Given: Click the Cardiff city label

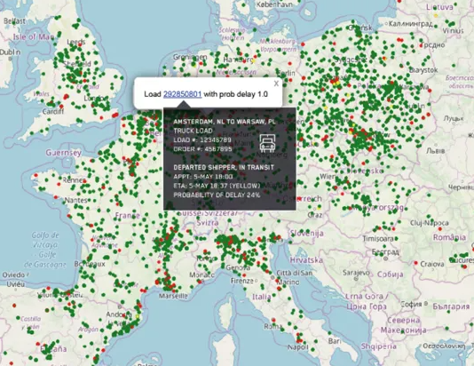Looking at the screenshot, I should coord(53,111).
